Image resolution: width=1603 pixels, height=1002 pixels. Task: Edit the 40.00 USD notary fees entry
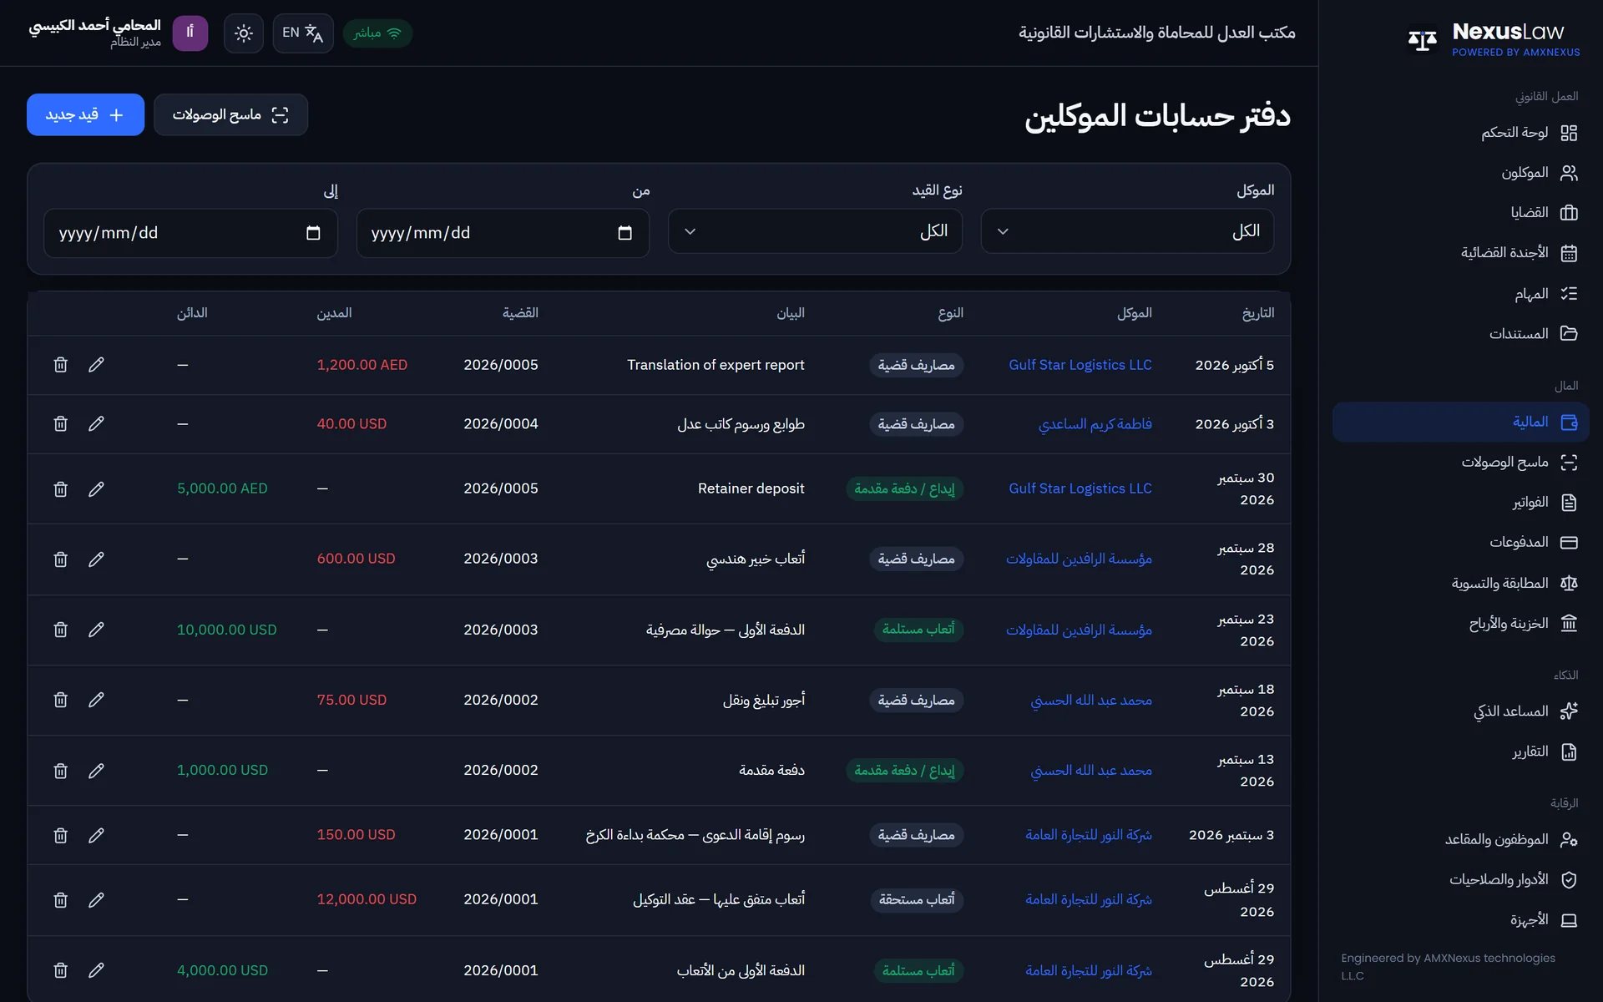(x=96, y=424)
